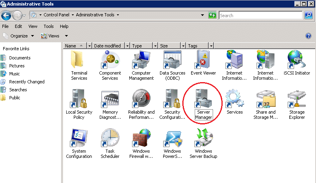
Task: Click inside the Search input box
Action: tap(261, 15)
